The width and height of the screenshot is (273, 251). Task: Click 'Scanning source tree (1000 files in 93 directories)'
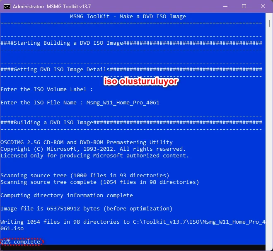(85, 176)
